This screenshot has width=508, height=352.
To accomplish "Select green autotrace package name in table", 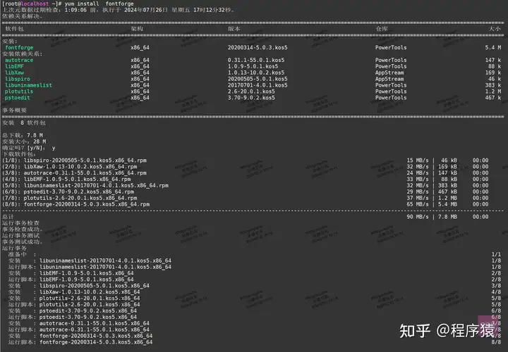I will click(x=19, y=60).
